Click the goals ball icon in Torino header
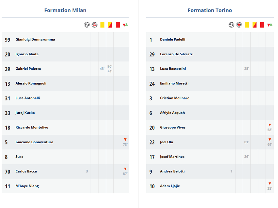The width and height of the screenshot is (278, 208). tap(231, 25)
